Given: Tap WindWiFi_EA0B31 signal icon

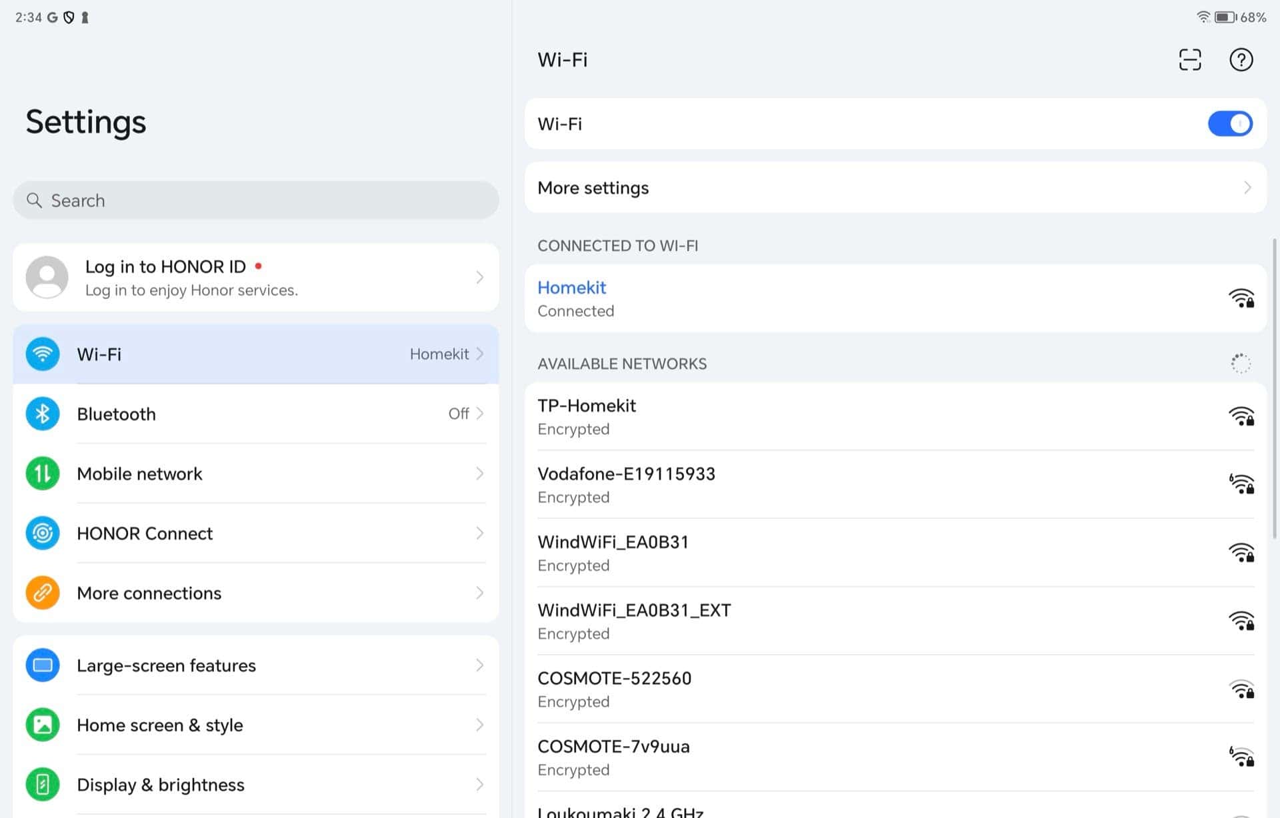Looking at the screenshot, I should (x=1241, y=553).
